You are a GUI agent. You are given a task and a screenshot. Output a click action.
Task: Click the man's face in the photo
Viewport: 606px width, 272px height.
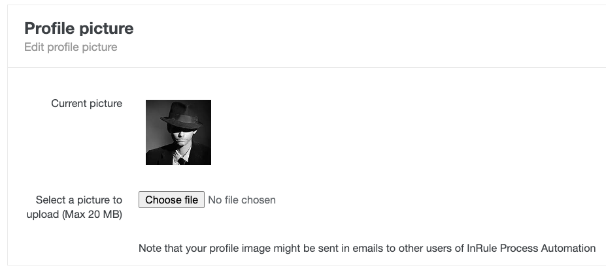tap(178, 135)
